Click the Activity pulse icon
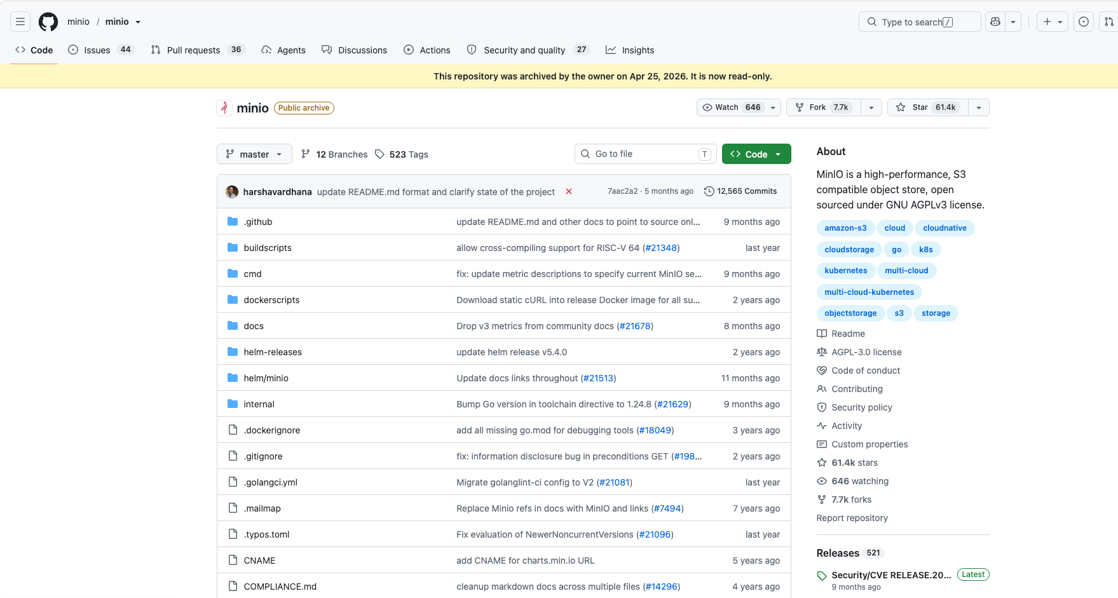 click(822, 426)
